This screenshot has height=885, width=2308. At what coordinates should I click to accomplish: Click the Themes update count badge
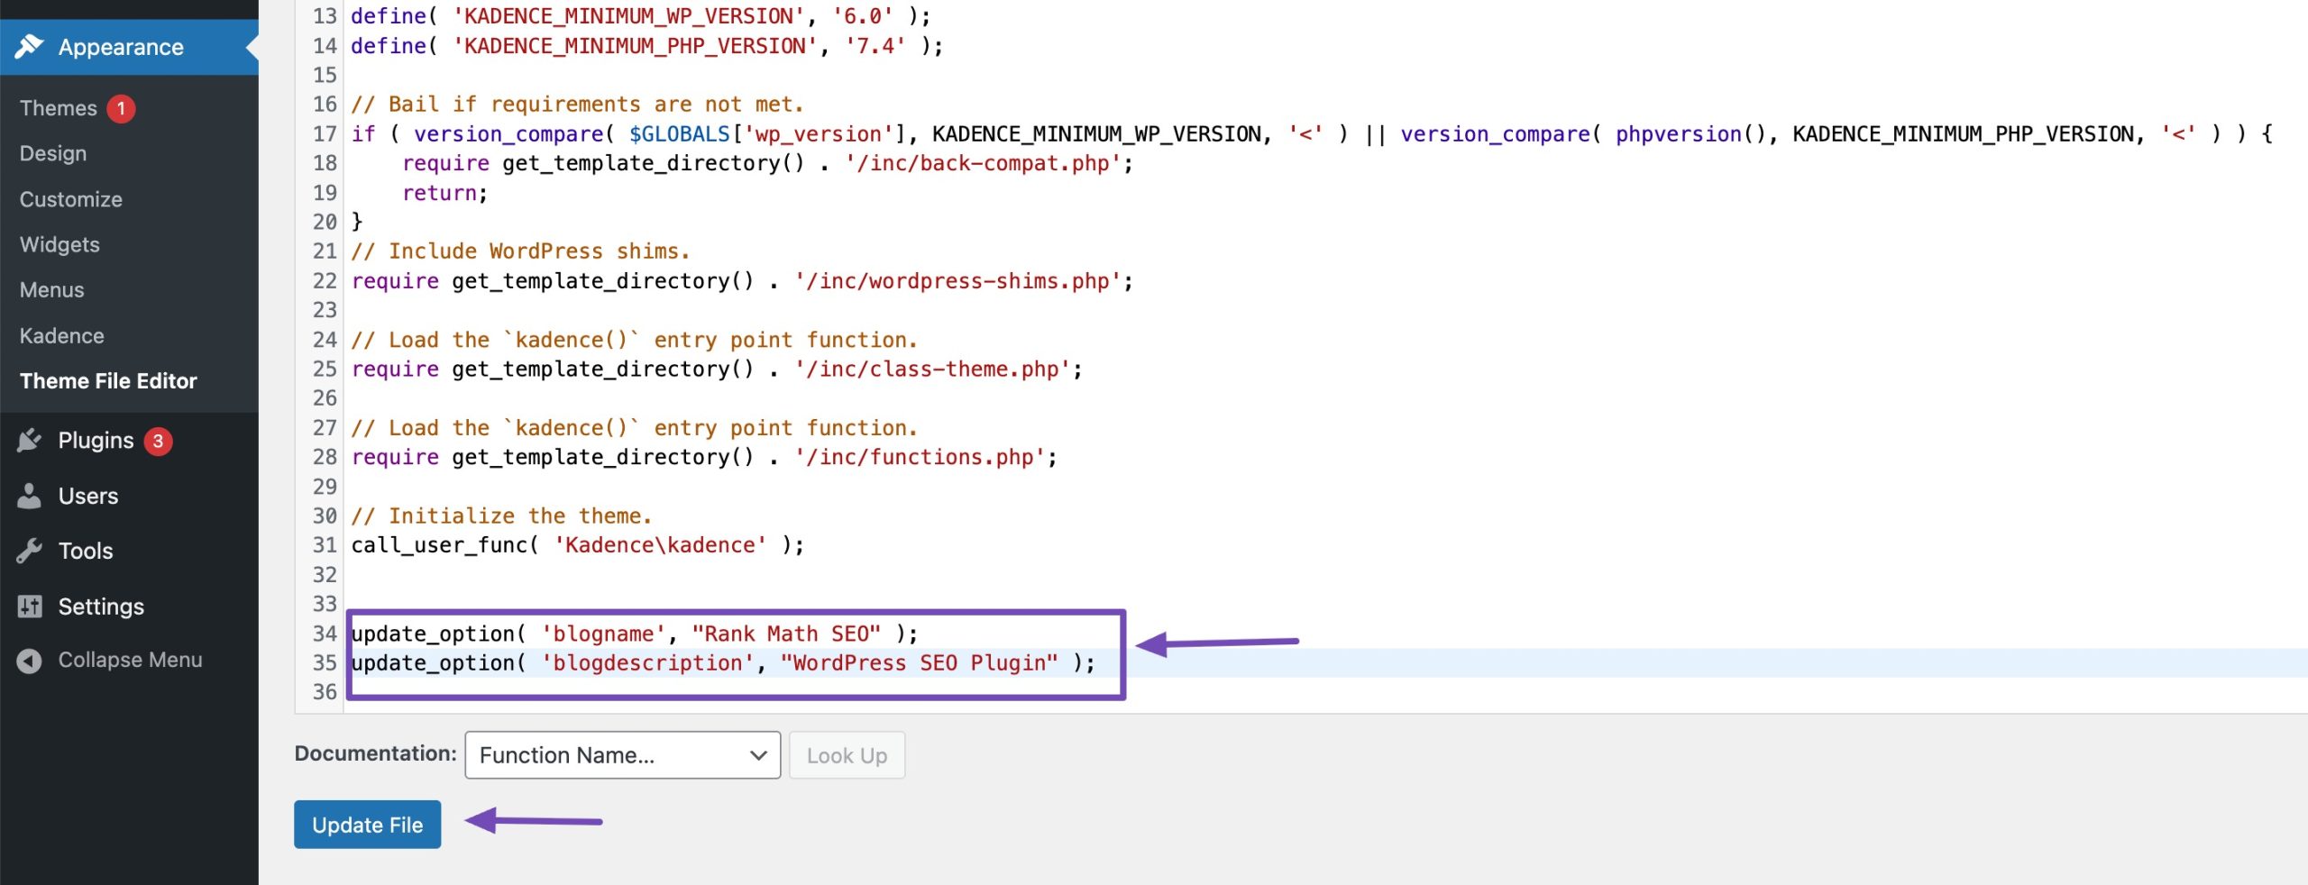(121, 108)
